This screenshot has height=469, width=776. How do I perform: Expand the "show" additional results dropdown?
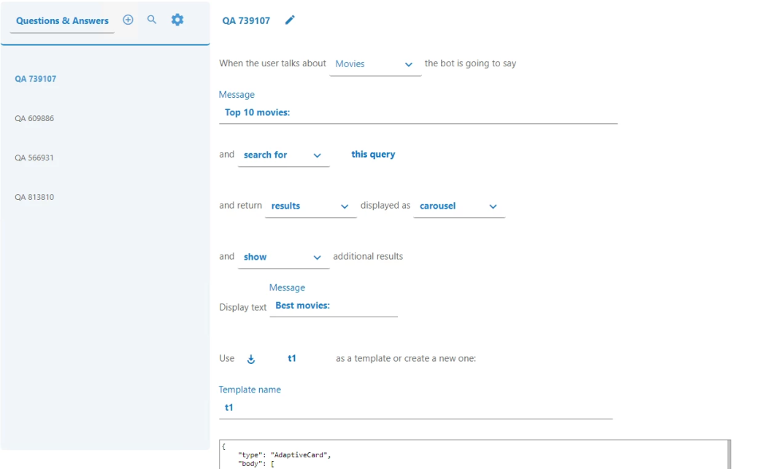coord(283,257)
